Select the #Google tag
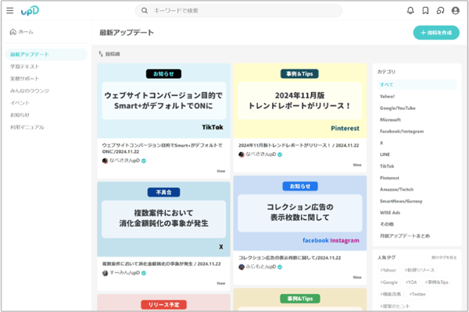The image size is (469, 312). (388, 282)
